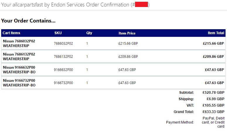Click SKU value 7686032P02

63,44
